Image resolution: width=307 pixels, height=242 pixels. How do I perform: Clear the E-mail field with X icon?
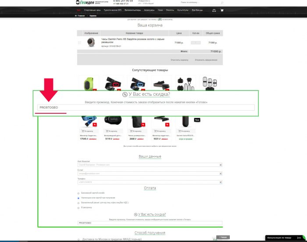point(221,173)
